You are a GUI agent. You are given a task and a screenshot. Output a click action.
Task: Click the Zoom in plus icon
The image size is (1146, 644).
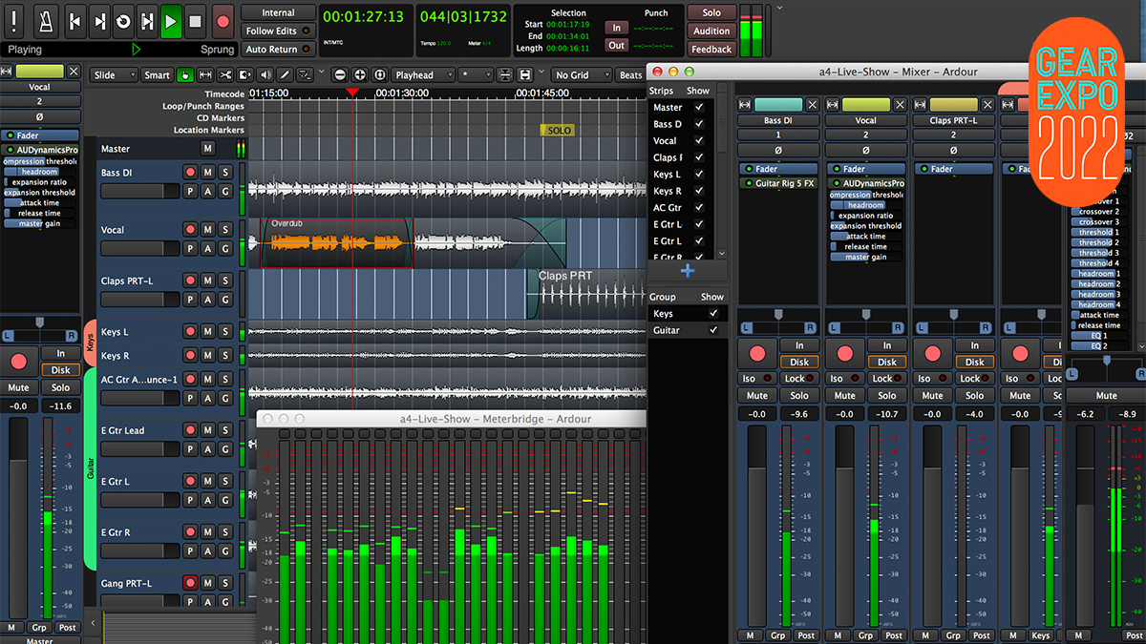(x=359, y=75)
